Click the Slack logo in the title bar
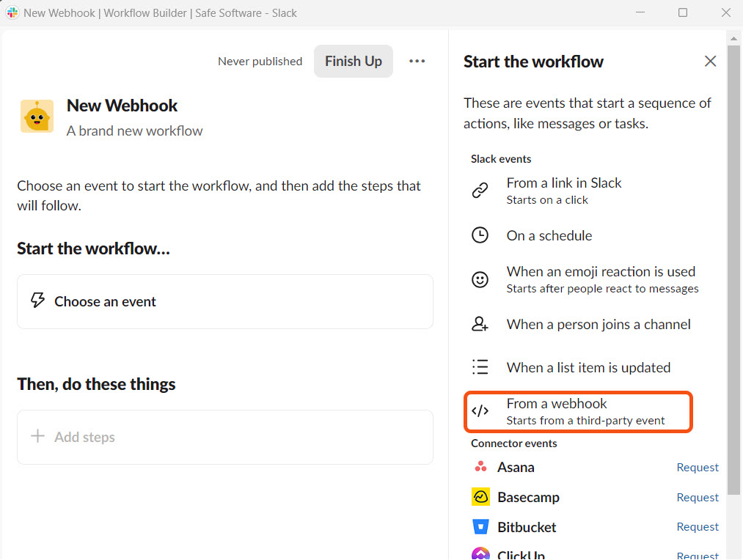 tap(12, 12)
